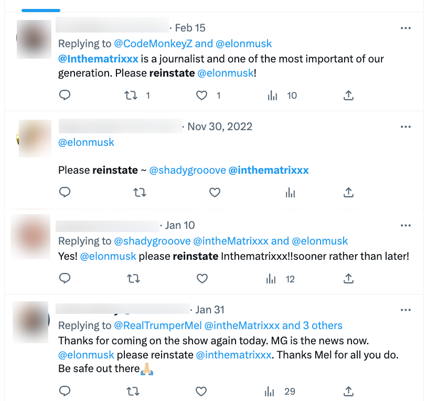The height and width of the screenshot is (401, 427).
Task: Click the analytics icon showing 29 views
Action: point(269,392)
